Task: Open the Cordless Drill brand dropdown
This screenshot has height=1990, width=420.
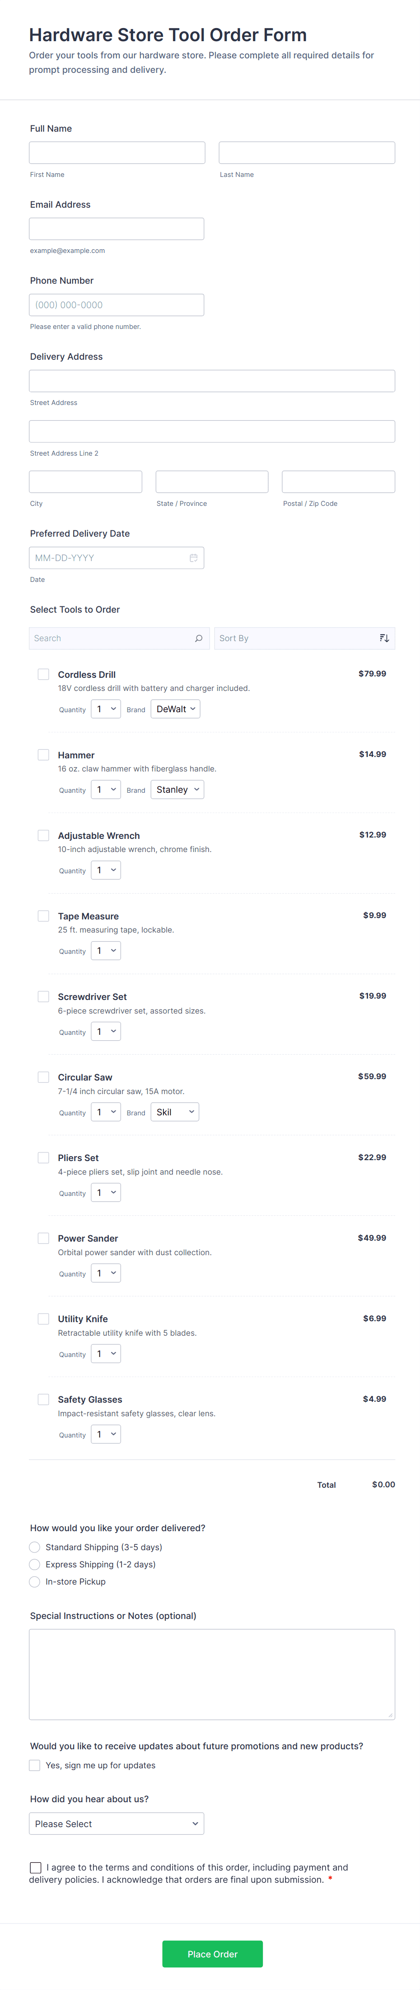Action: pyautogui.click(x=176, y=709)
